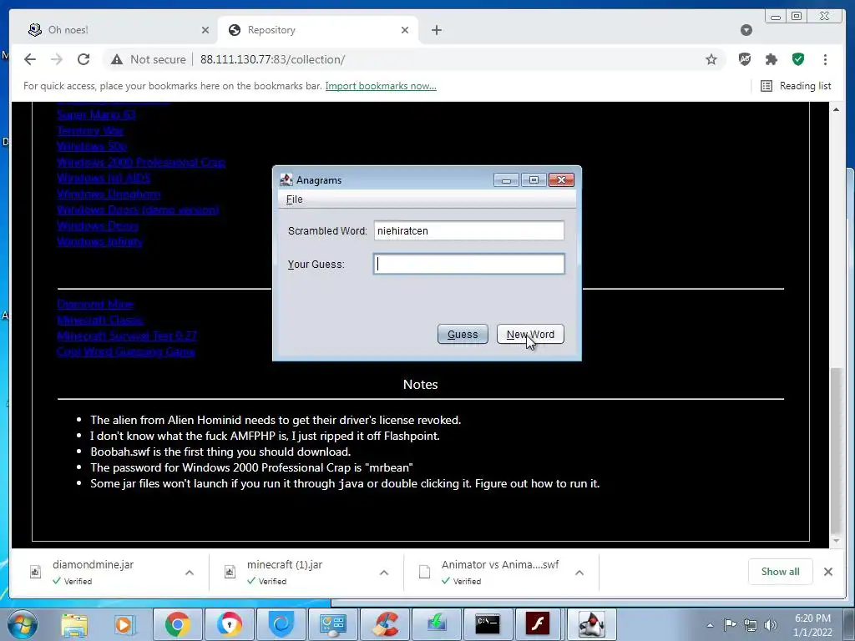Minimize the Anagrams window
The height and width of the screenshot is (641, 855).
click(x=506, y=180)
